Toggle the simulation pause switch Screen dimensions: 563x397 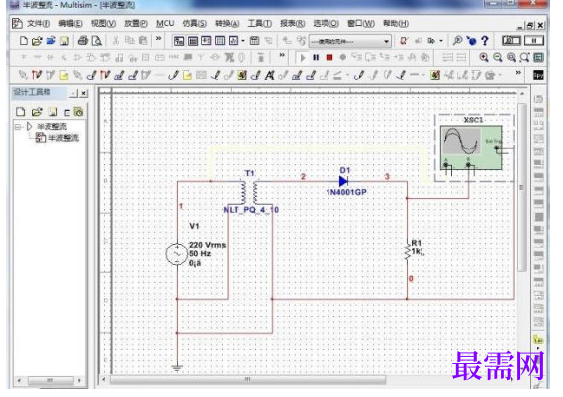[534, 41]
